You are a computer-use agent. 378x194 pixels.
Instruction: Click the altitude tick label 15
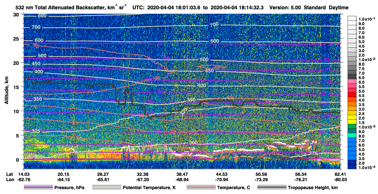click(x=17, y=87)
